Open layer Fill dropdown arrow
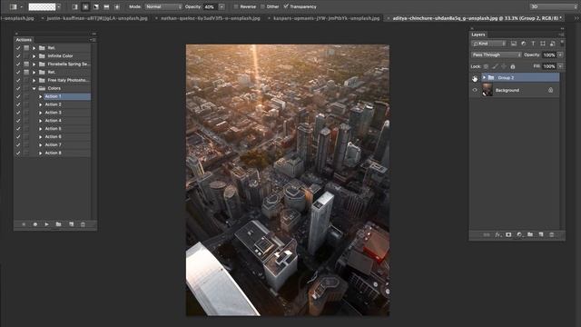The image size is (581, 327). [x=560, y=66]
